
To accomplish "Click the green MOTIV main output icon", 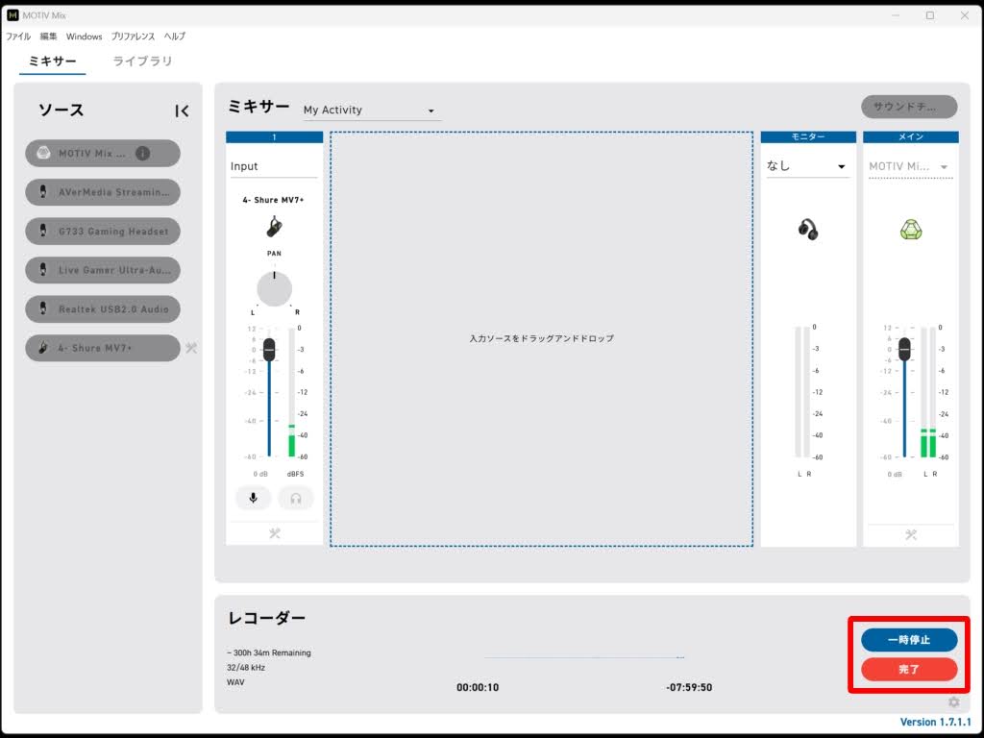I will [910, 230].
